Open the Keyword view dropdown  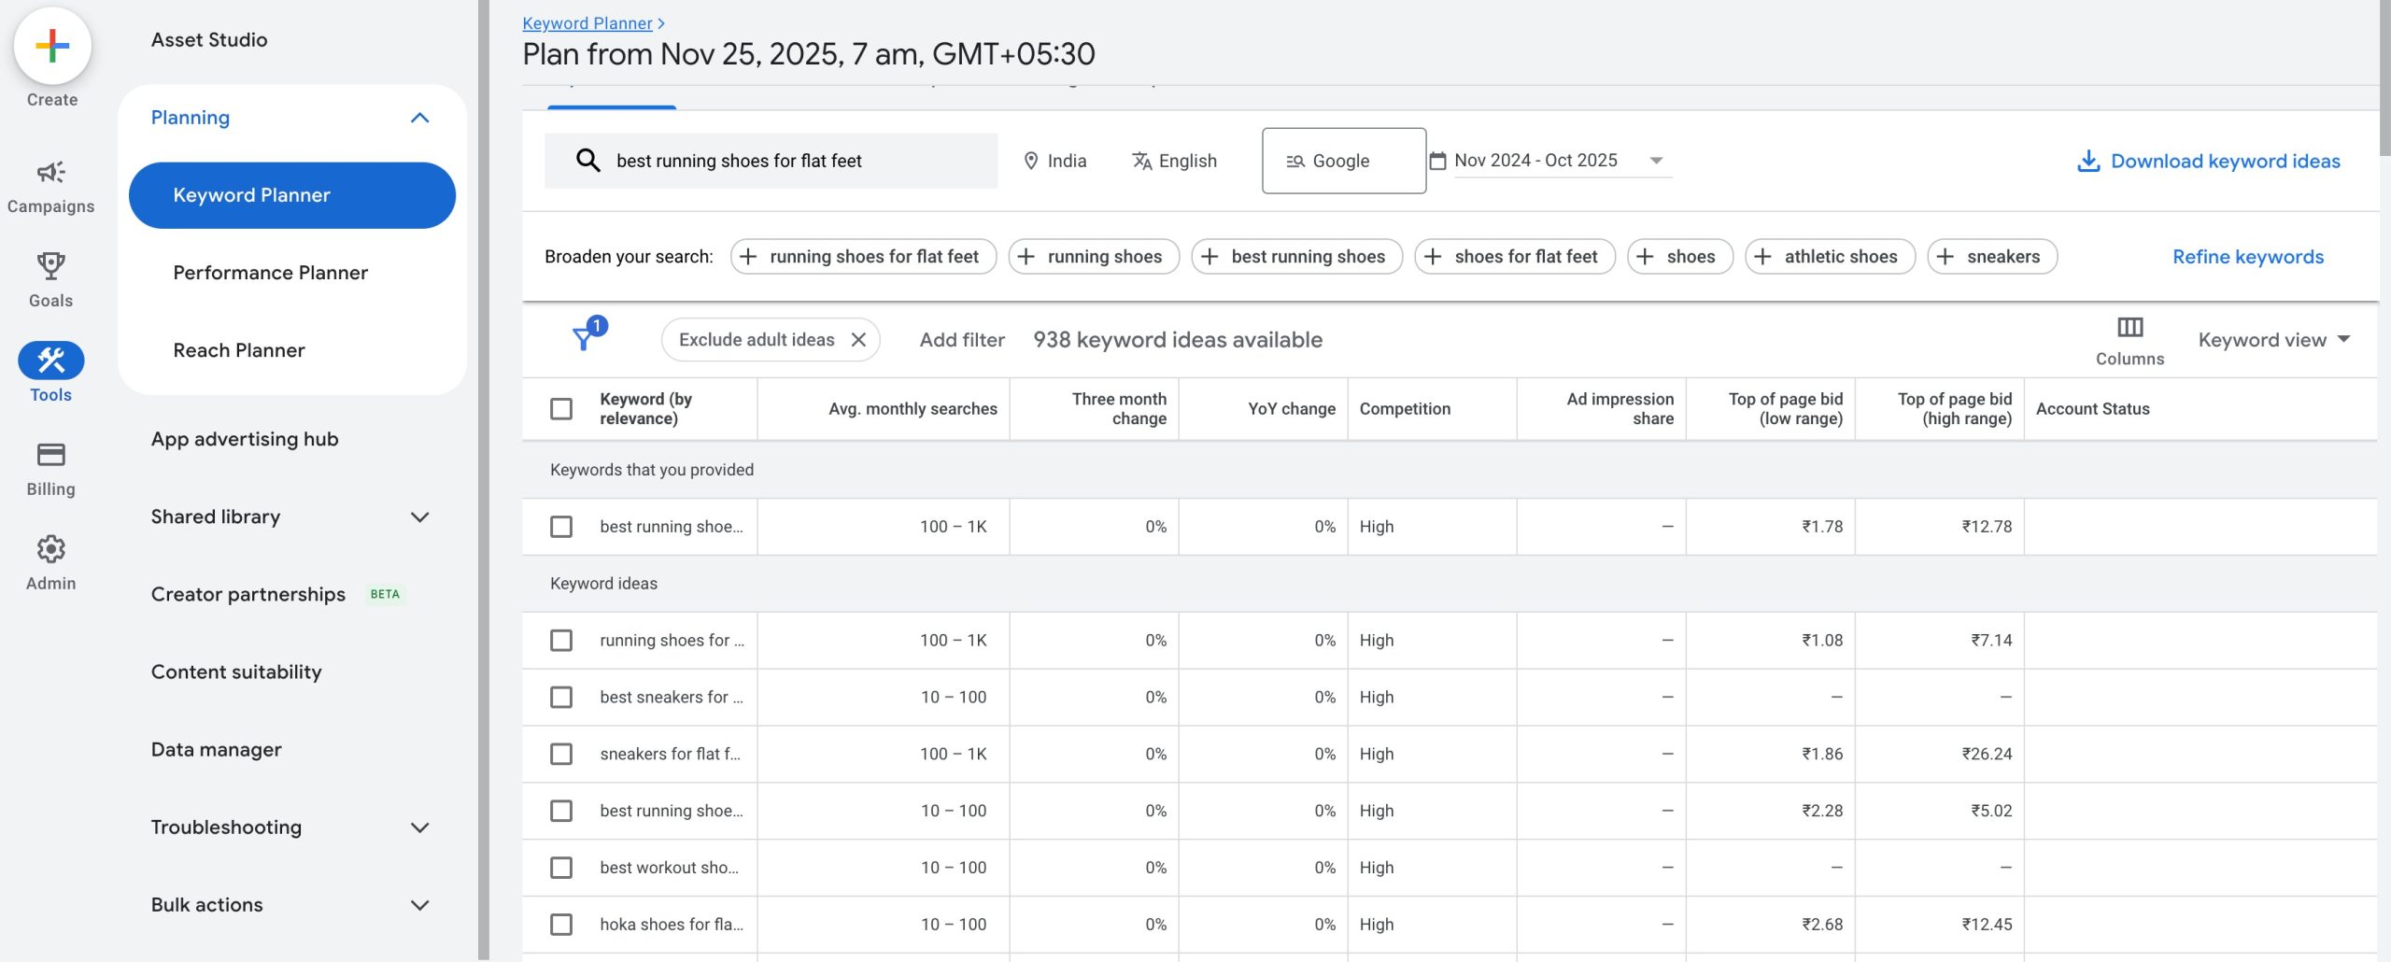(x=2272, y=340)
